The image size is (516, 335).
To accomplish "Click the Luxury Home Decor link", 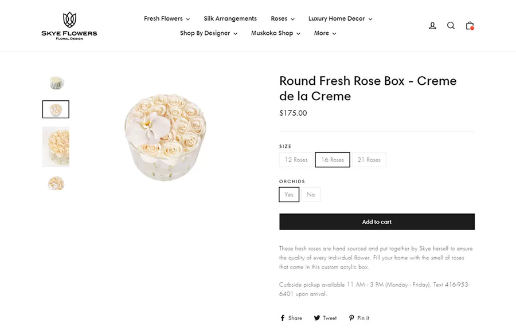I will (337, 18).
